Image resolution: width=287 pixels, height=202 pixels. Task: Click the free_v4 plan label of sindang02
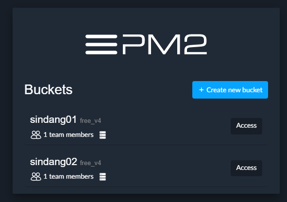(90, 163)
